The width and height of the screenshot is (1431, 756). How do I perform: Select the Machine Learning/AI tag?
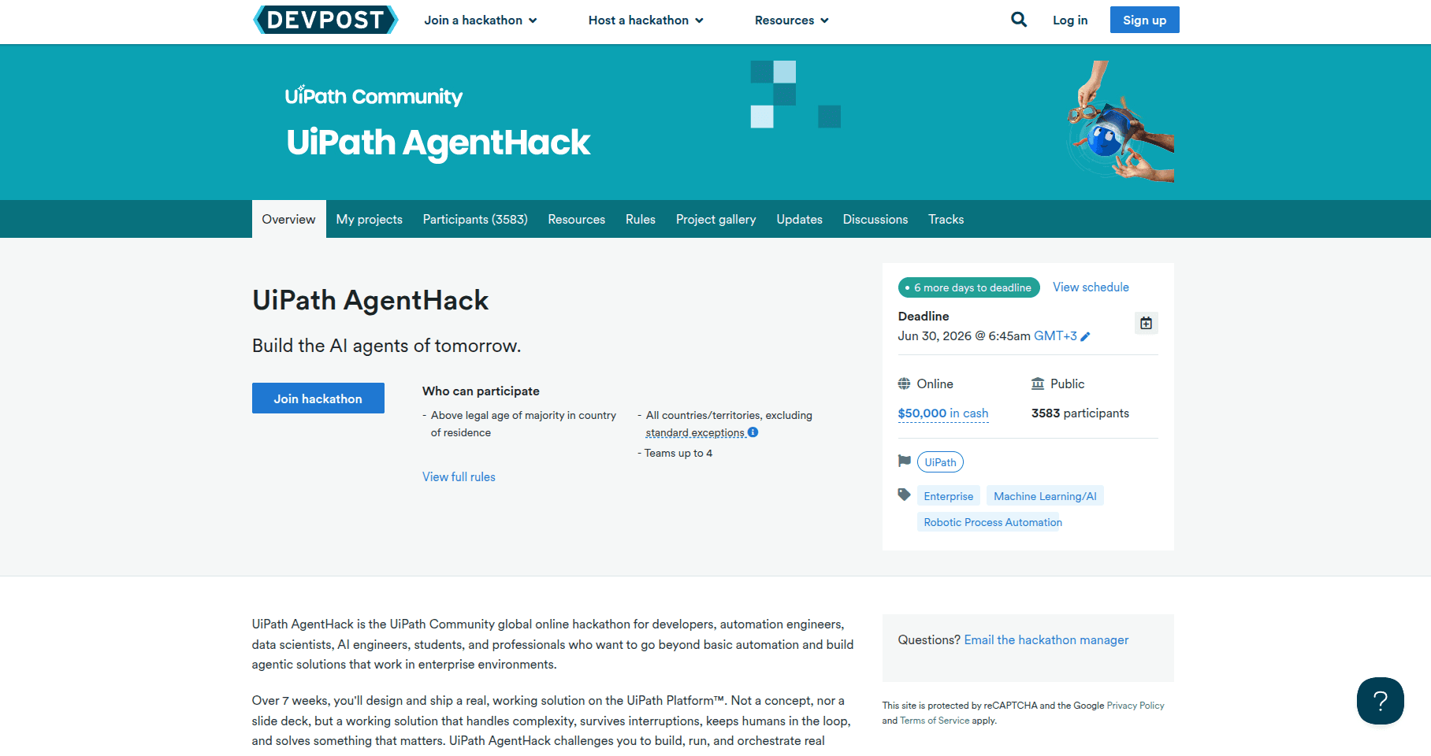click(1045, 496)
